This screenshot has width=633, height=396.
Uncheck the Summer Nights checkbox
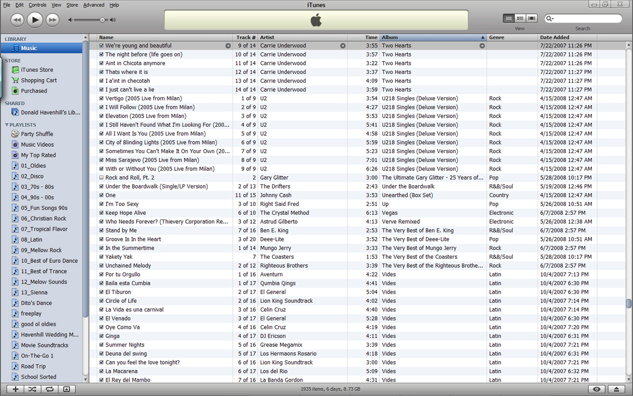pyautogui.click(x=101, y=345)
